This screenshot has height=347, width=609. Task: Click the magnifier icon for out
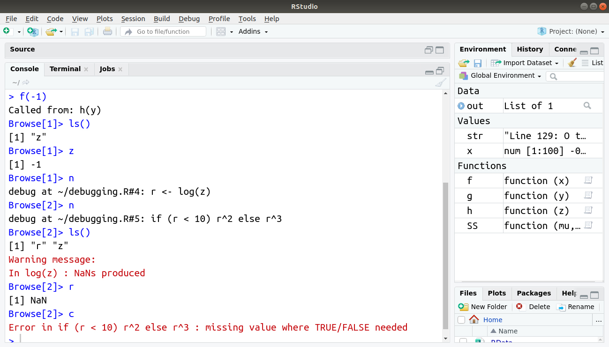(x=587, y=106)
